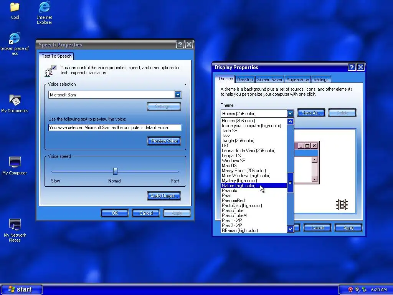Click Apply in Display Properties

[348, 228]
